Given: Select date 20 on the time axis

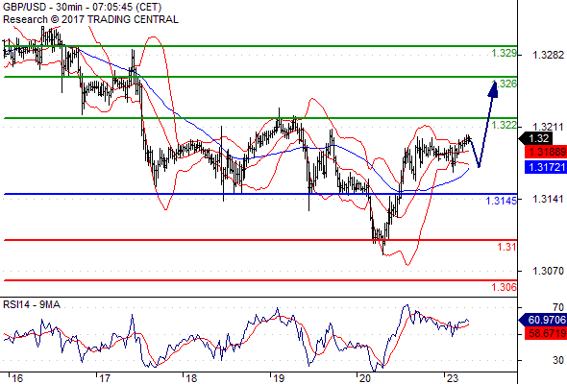Looking at the screenshot, I should tap(364, 378).
